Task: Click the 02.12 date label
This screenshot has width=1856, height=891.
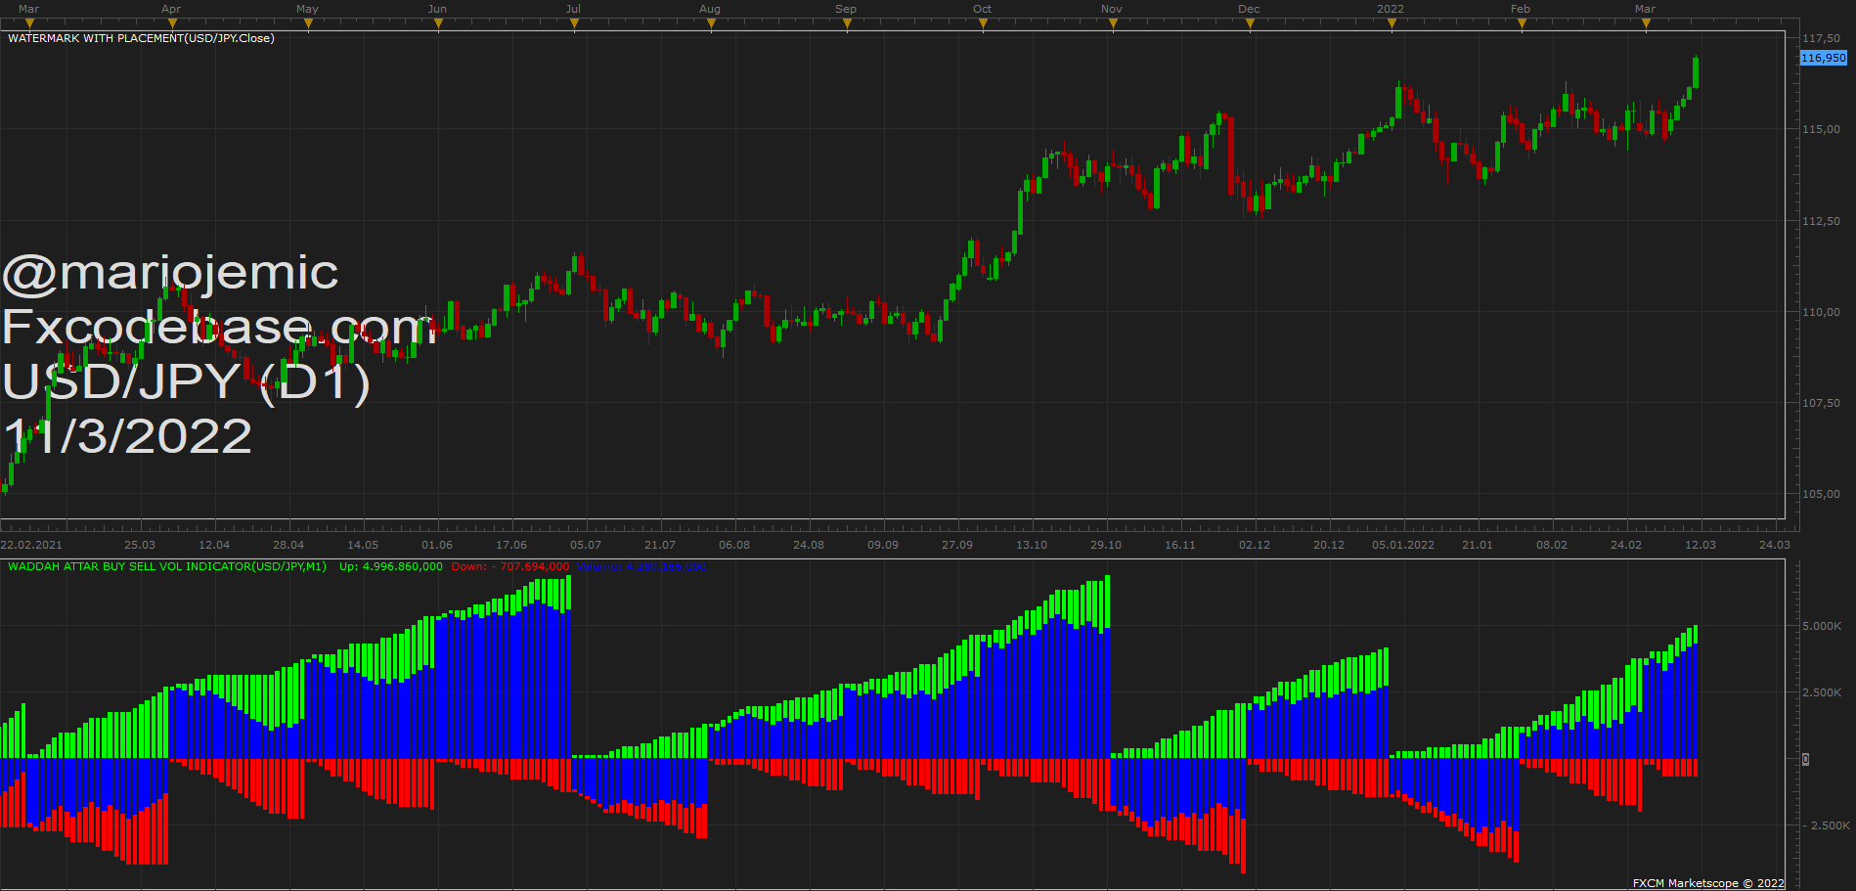Action: tap(1255, 545)
